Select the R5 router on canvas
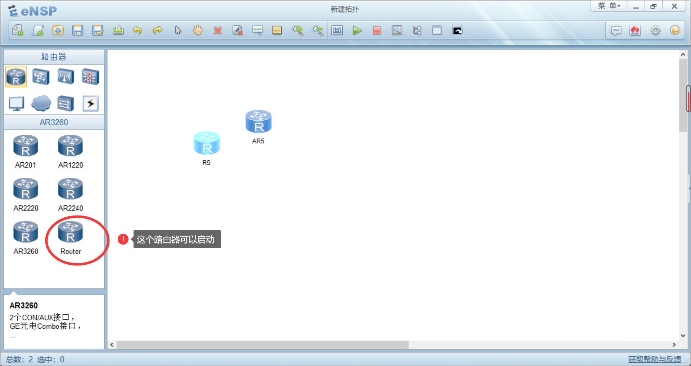Screen dimensions: 691x366 [207, 143]
